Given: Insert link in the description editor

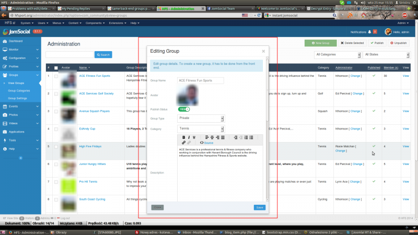Looking at the screenshot, I should pyautogui.click(x=183, y=143).
